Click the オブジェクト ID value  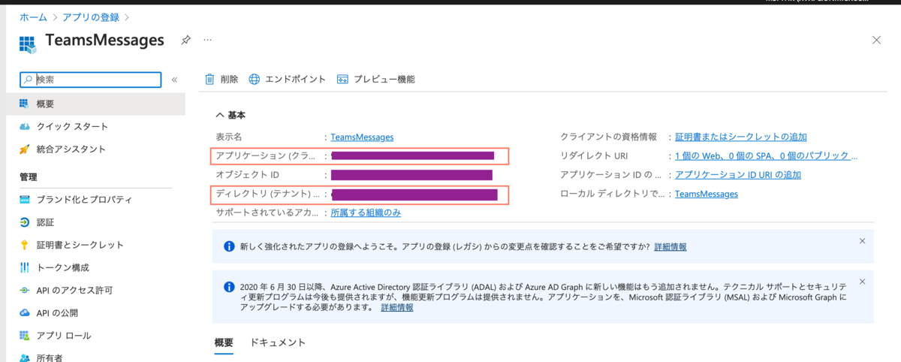411,175
